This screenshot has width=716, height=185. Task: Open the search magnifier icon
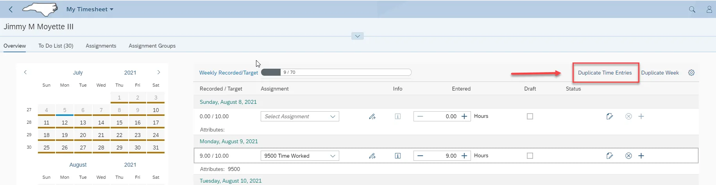pos(692,9)
